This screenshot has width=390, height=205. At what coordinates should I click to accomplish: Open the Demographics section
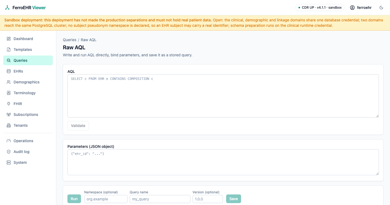click(28, 82)
